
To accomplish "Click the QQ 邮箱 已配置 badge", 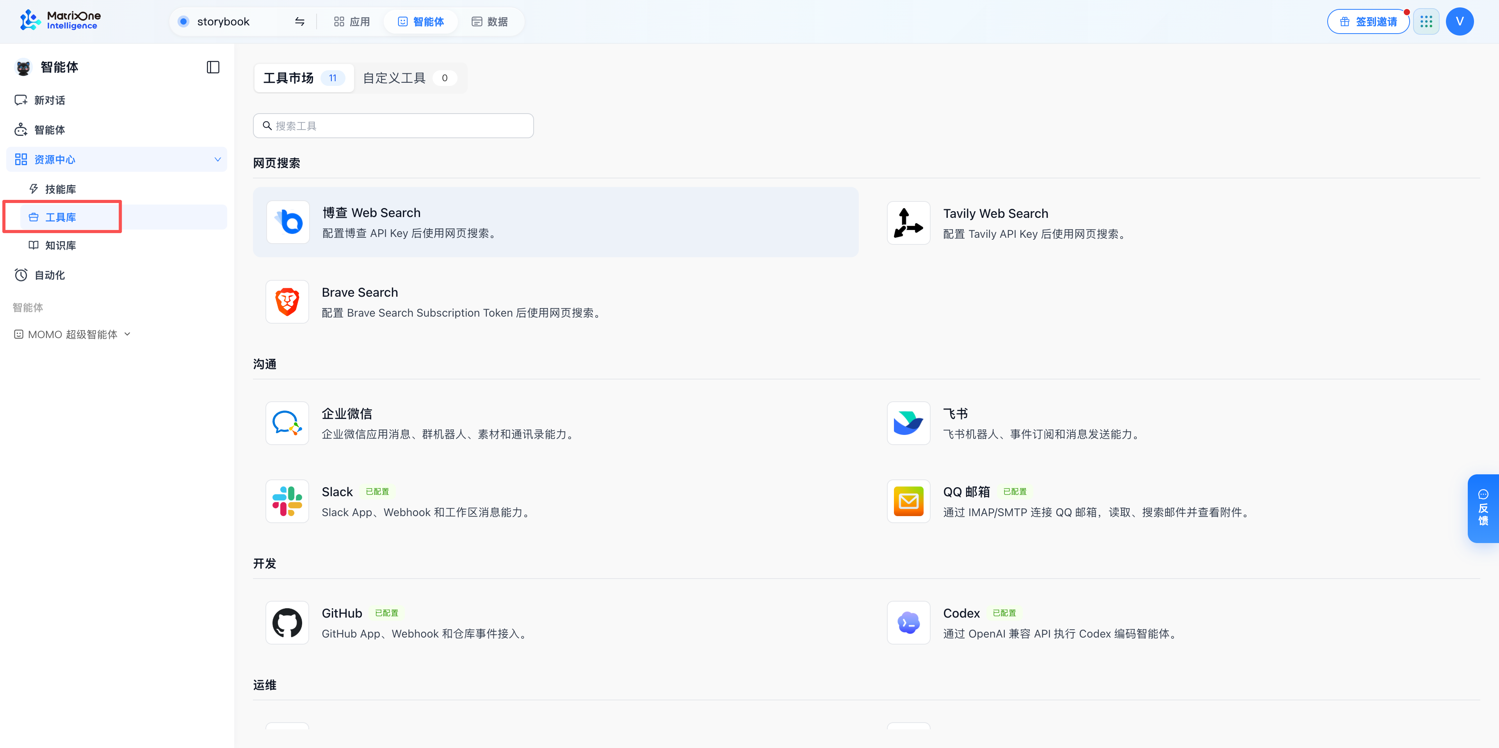I will pos(1015,492).
